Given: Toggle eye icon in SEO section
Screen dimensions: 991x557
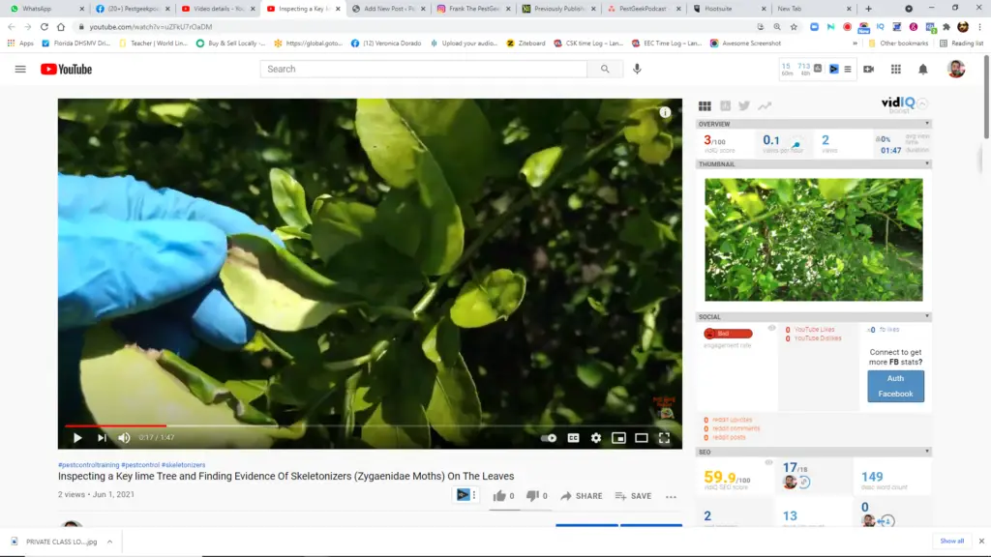Looking at the screenshot, I should (768, 462).
